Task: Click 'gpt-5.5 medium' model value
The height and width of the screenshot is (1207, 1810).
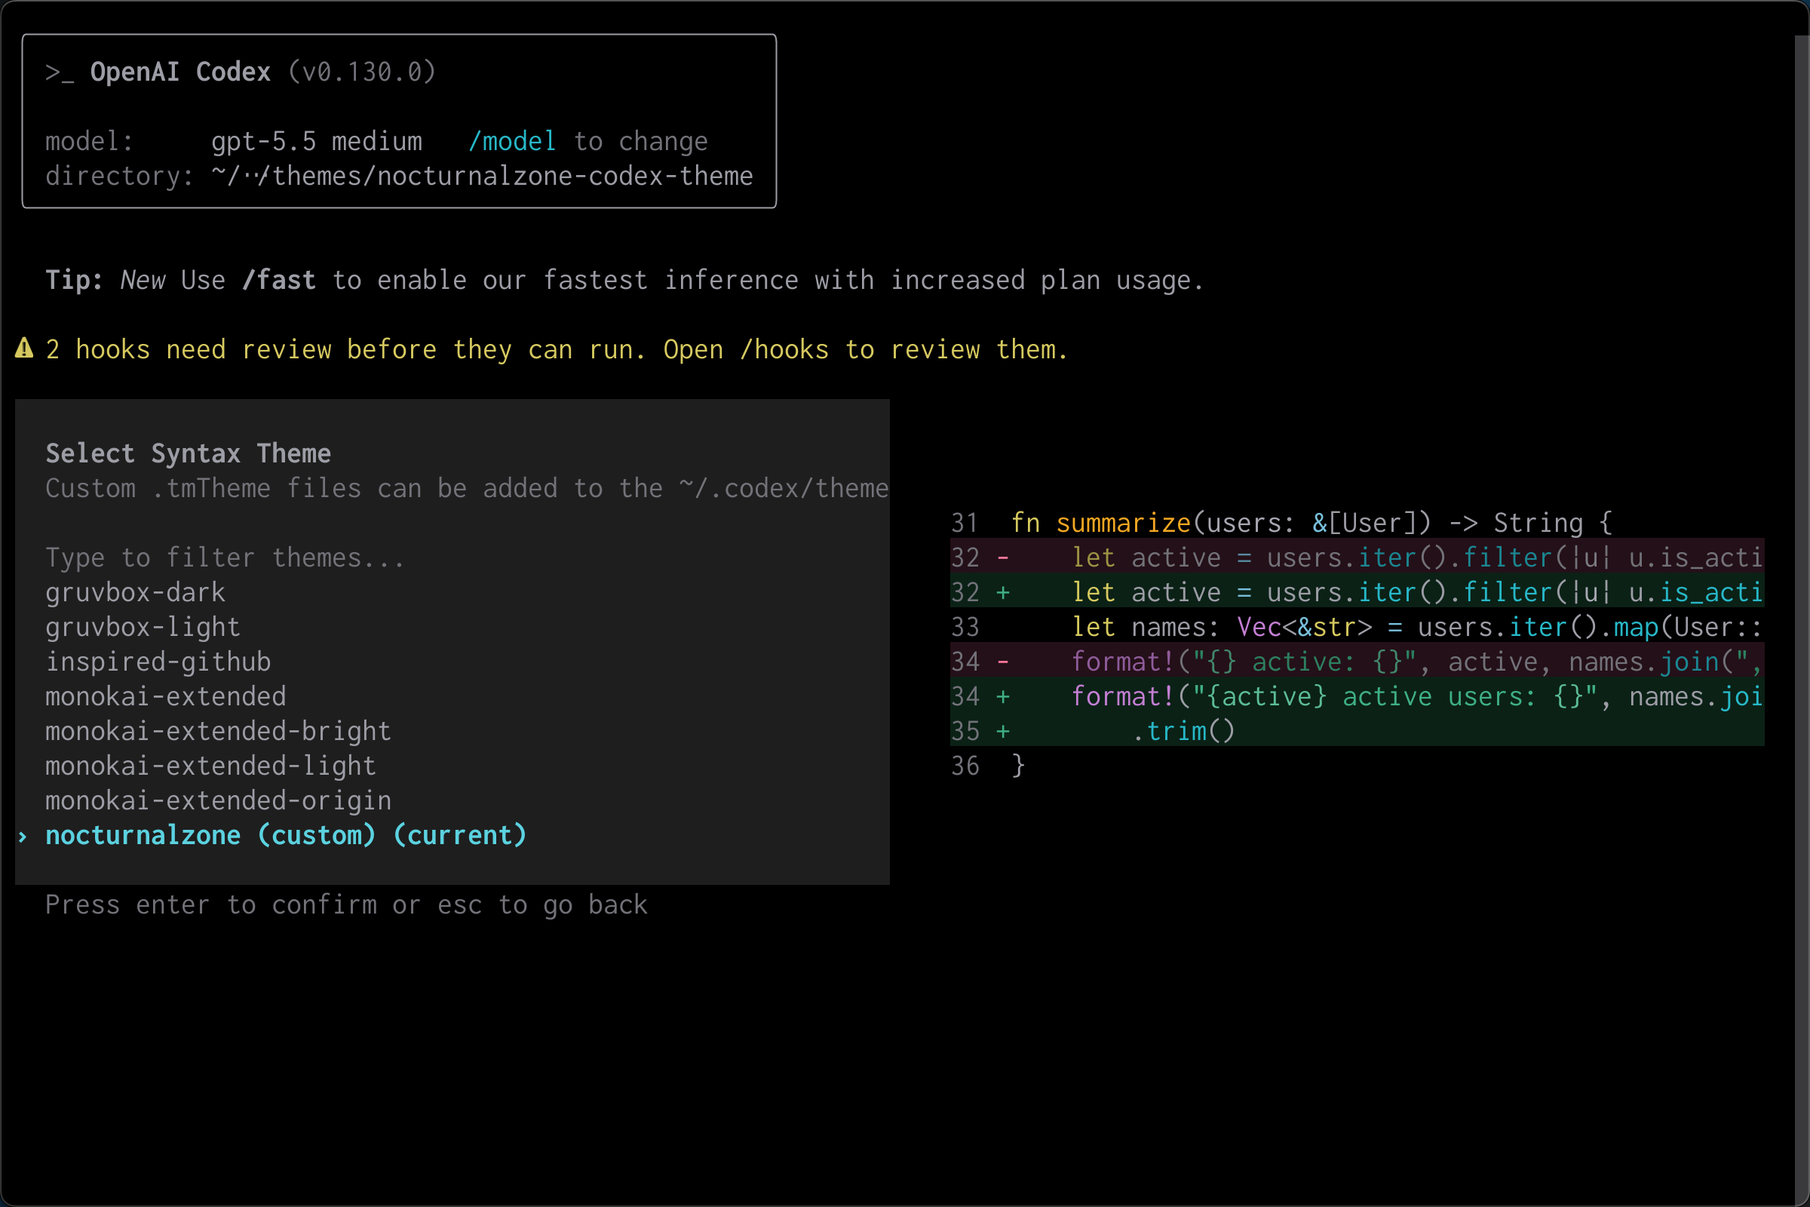Action: 316,141
